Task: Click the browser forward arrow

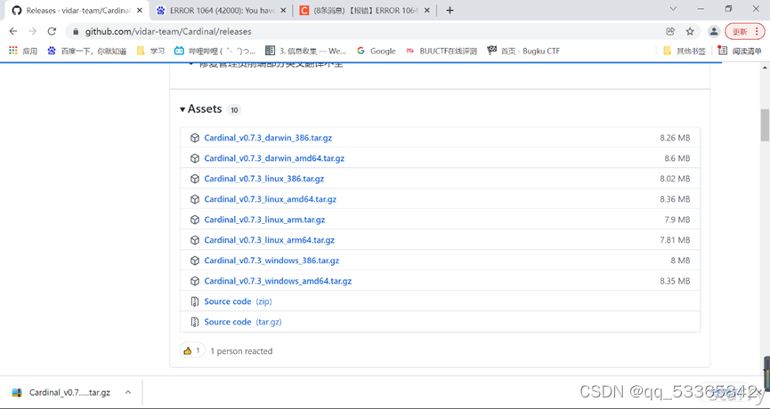Action: [32, 31]
